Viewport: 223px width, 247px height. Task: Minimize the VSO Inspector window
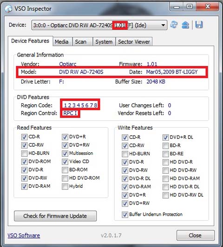coord(177,7)
